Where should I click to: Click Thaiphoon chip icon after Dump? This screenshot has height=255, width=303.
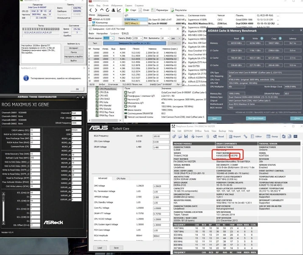[x=284, y=136]
